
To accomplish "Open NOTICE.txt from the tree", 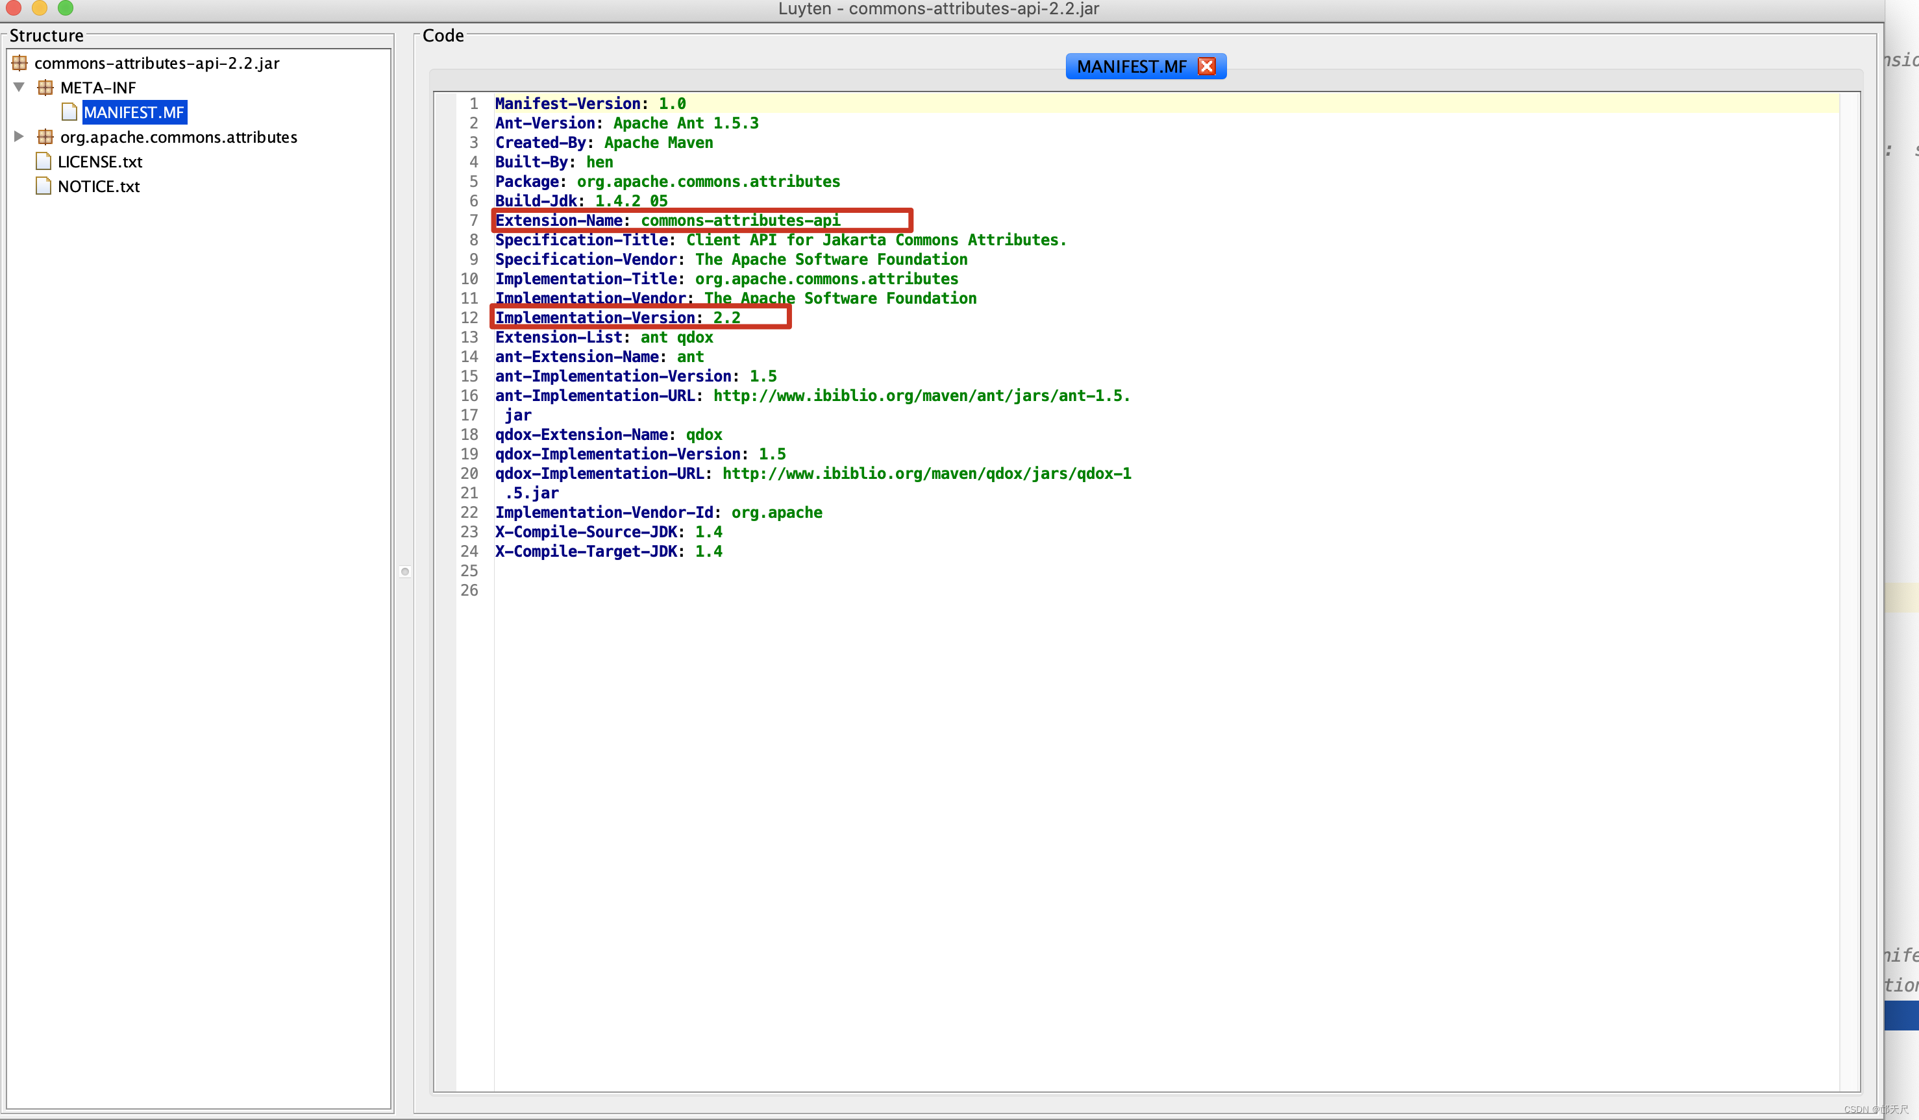I will pos(99,186).
